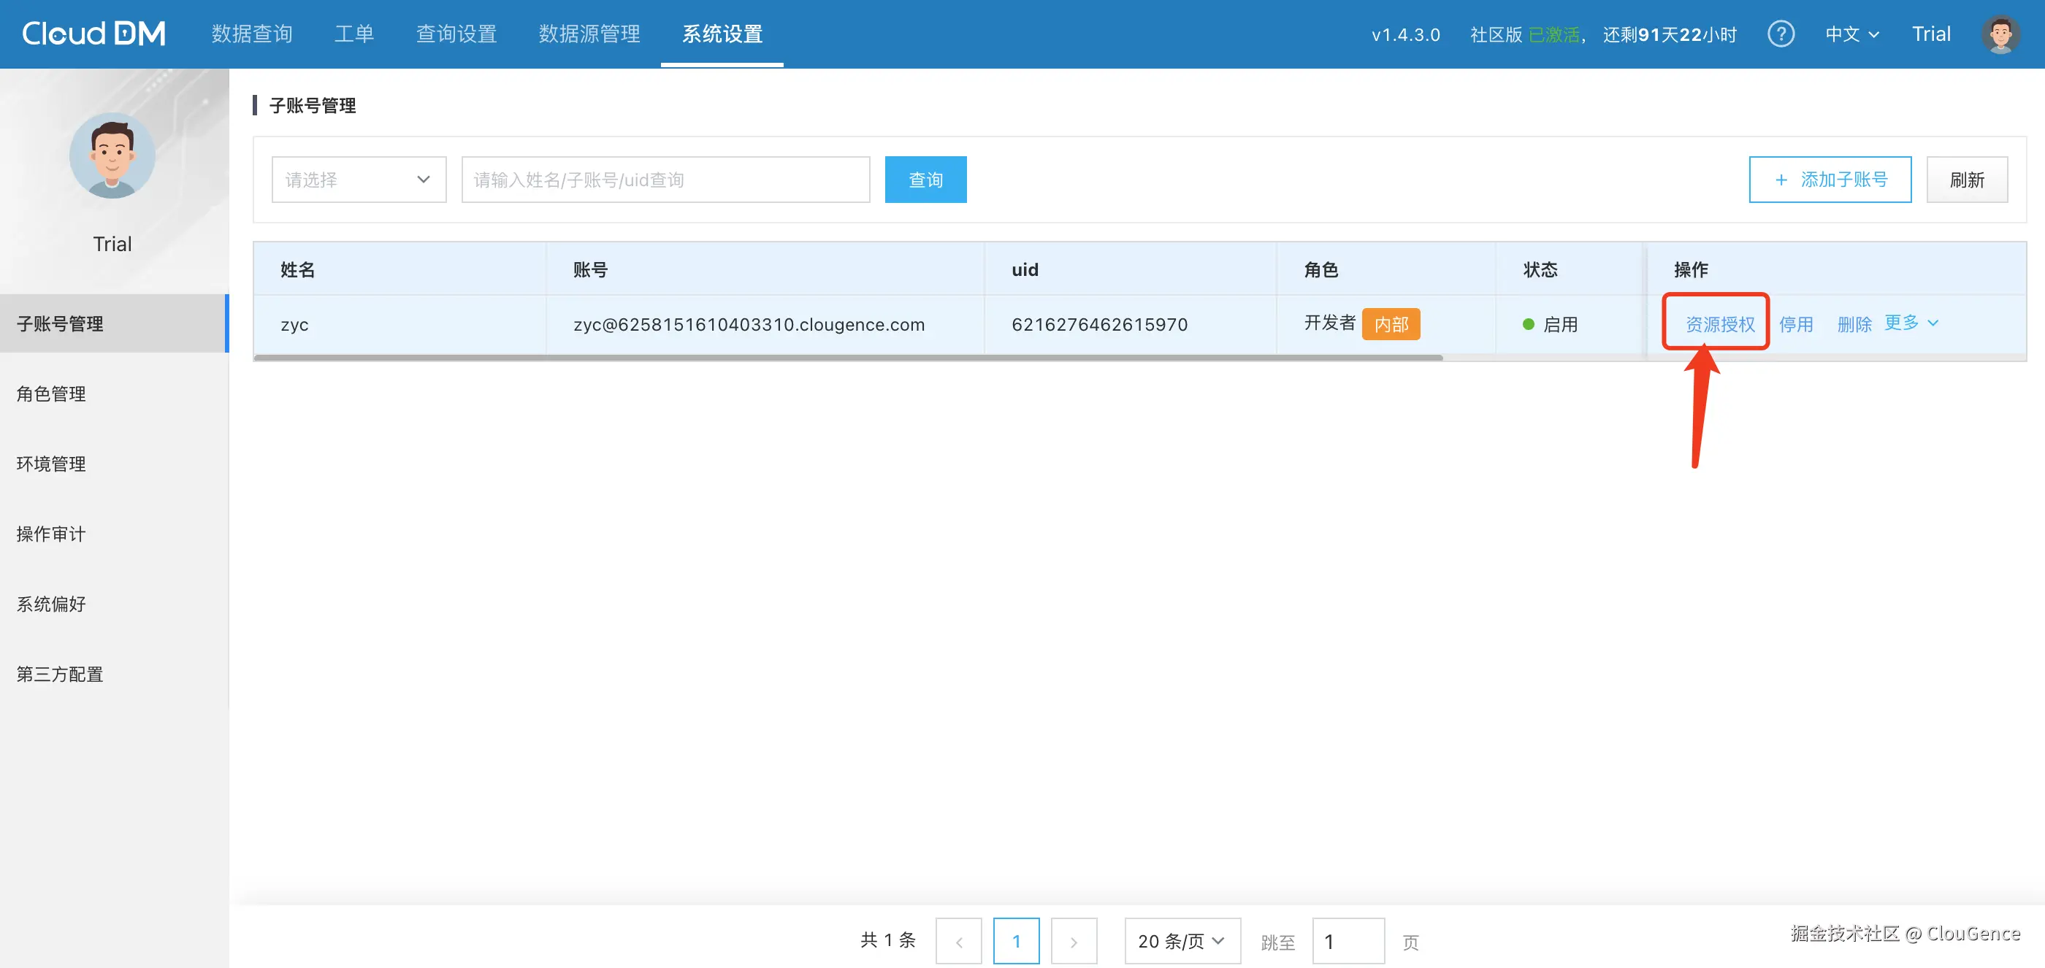This screenshot has height=968, width=2045.
Task: Open the 中文 language dropdown
Action: 1851,34
